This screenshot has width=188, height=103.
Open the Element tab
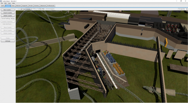pos(18,6)
